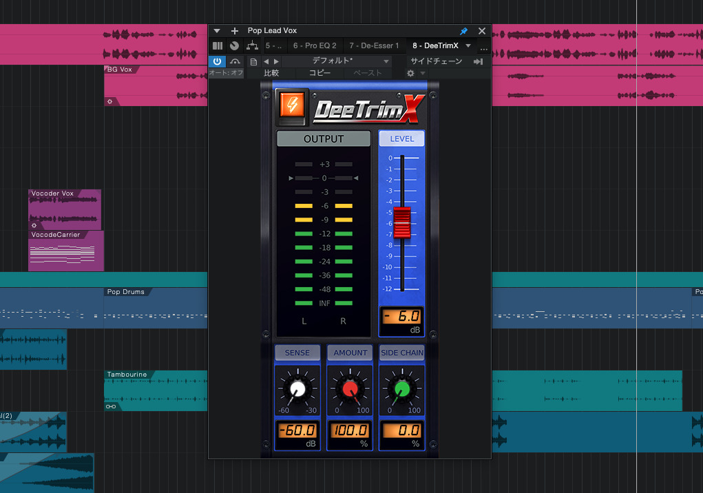The height and width of the screenshot is (493, 703).
Task: Click the -6.0 dB level value display
Action: pos(401,316)
